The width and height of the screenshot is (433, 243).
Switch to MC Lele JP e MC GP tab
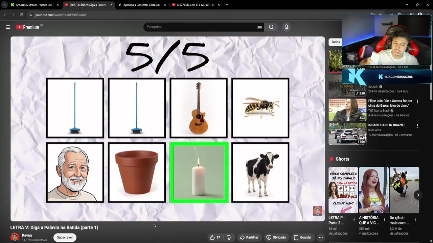coord(195,5)
